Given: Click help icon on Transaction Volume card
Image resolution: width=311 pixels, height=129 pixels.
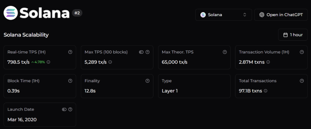Looking at the screenshot, I should tap(302, 52).
